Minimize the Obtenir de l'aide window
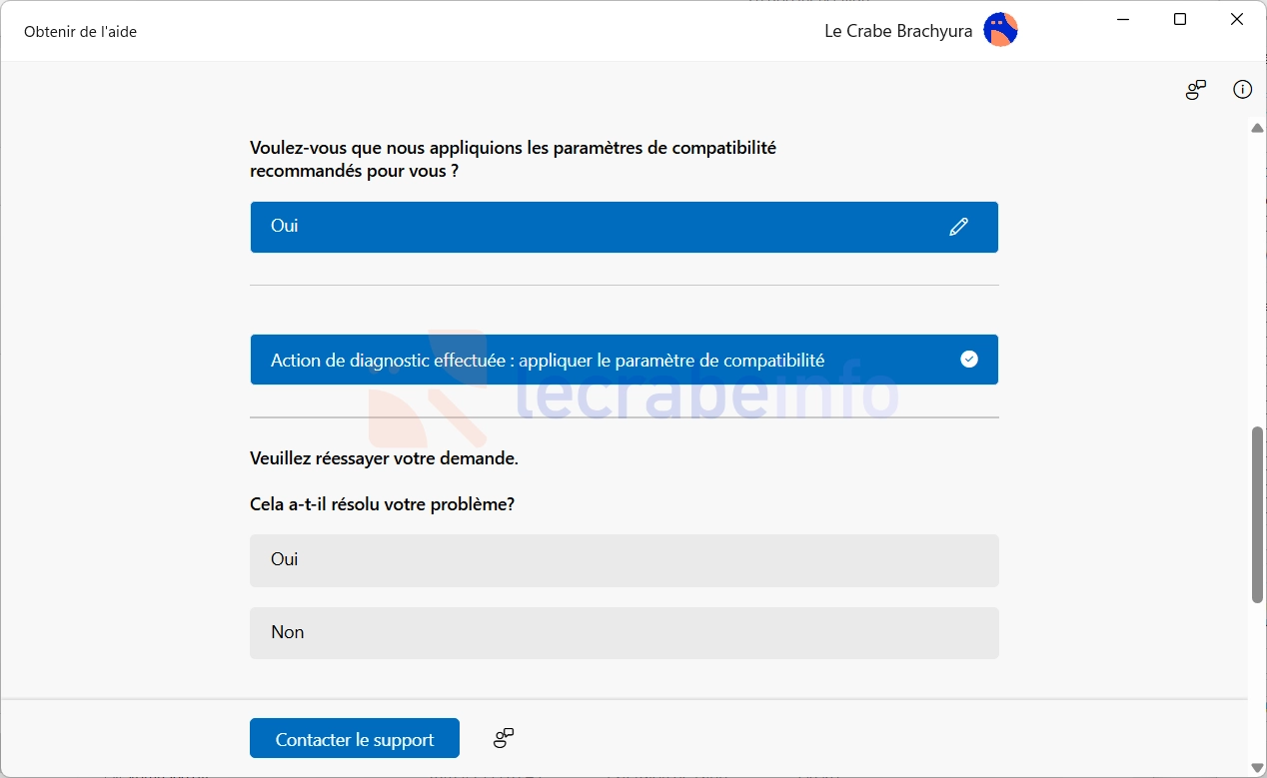 1123,20
